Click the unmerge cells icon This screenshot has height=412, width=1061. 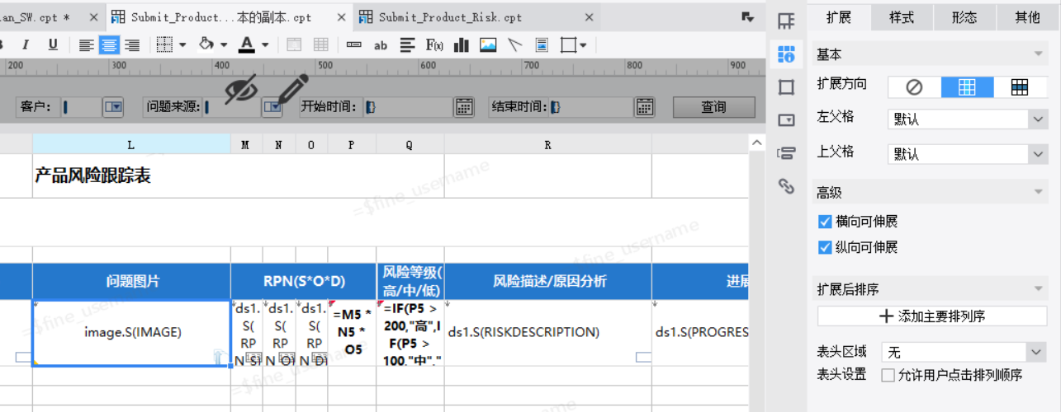[x=320, y=45]
